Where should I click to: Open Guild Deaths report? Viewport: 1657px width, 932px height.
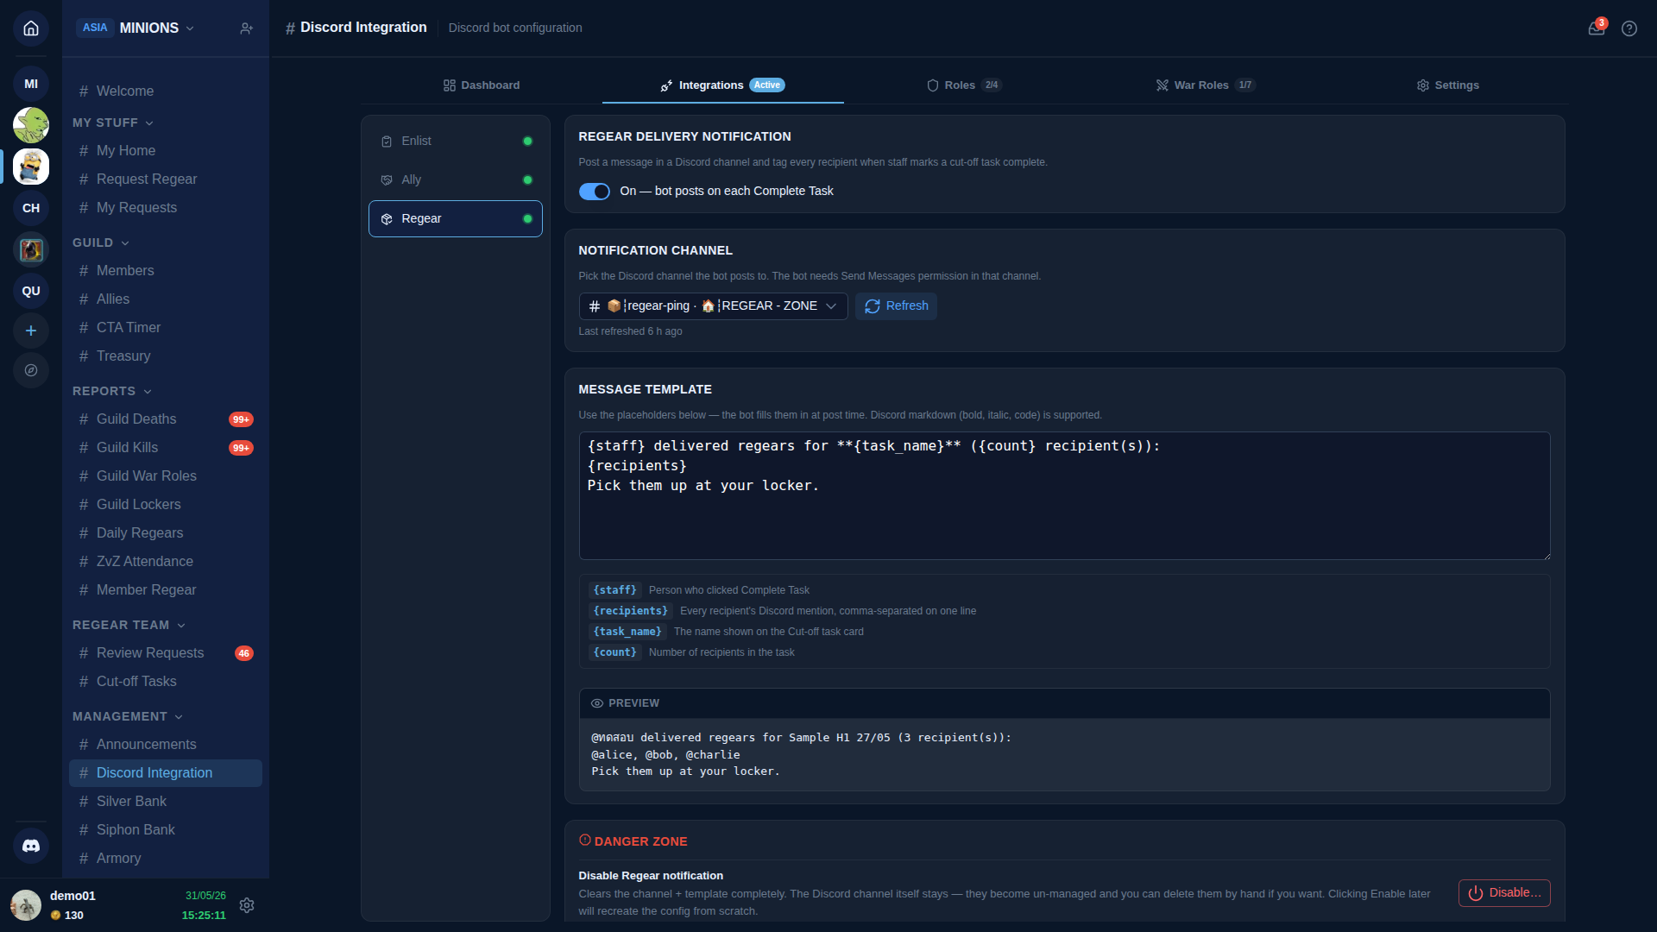[166, 419]
